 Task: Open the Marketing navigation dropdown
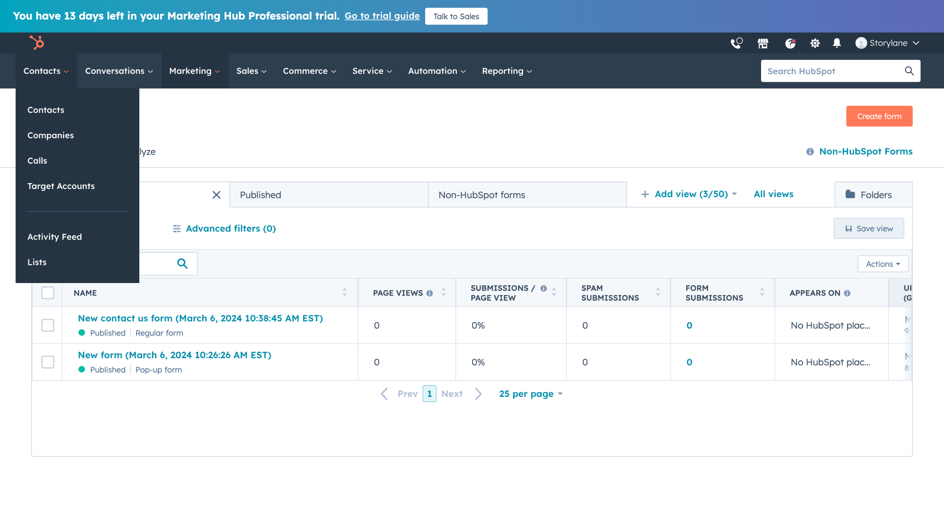pos(194,71)
